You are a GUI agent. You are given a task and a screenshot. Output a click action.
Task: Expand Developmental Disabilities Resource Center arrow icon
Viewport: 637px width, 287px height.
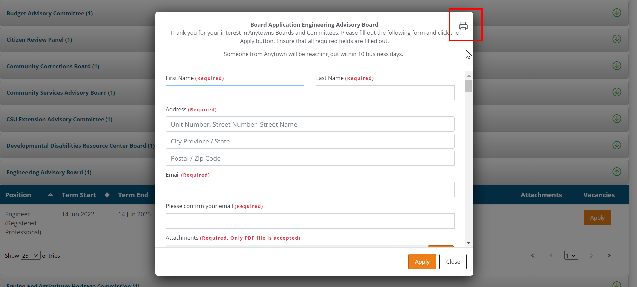[x=617, y=145]
